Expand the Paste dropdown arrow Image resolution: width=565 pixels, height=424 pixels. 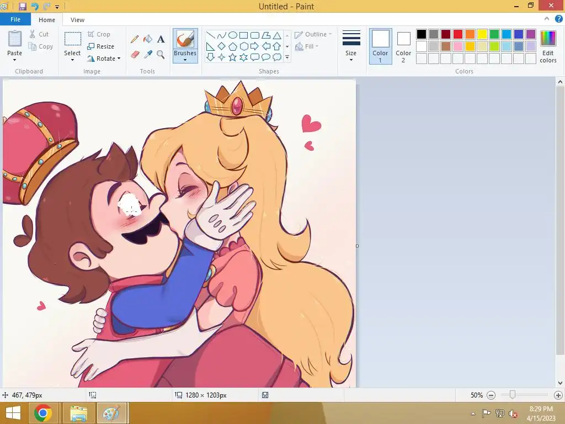[x=15, y=60]
